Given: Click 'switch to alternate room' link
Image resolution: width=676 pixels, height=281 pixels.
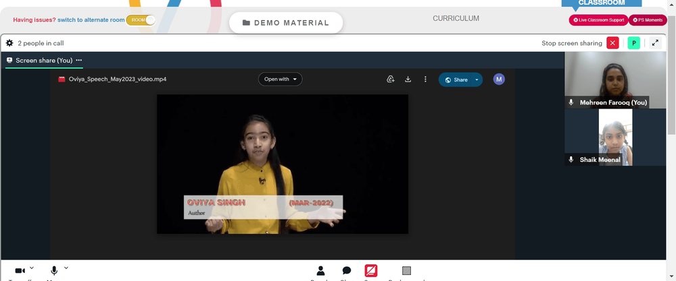Looking at the screenshot, I should point(91,20).
